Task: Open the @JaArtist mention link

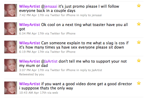Action: [49, 61]
